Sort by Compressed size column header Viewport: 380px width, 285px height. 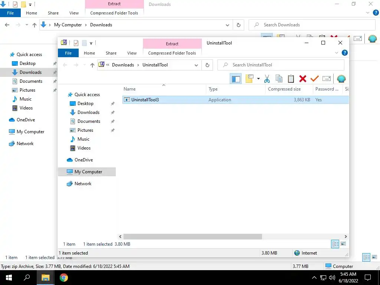coord(289,89)
